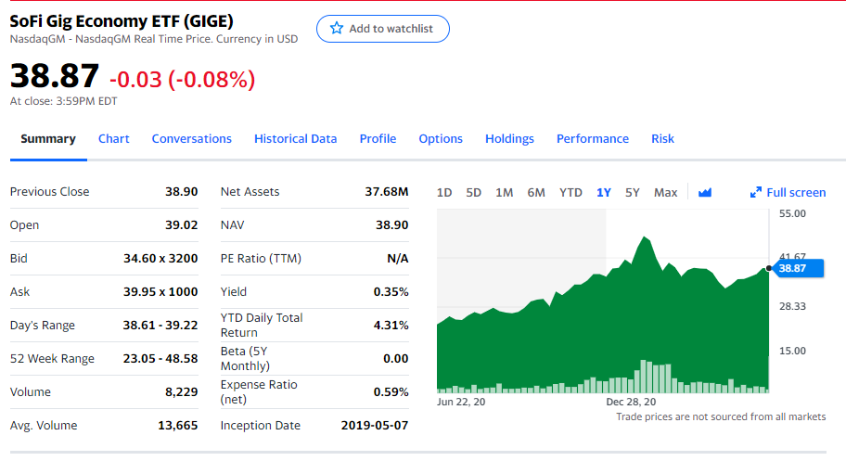
Task: Click the large 38.87 price quote
Action: click(55, 75)
